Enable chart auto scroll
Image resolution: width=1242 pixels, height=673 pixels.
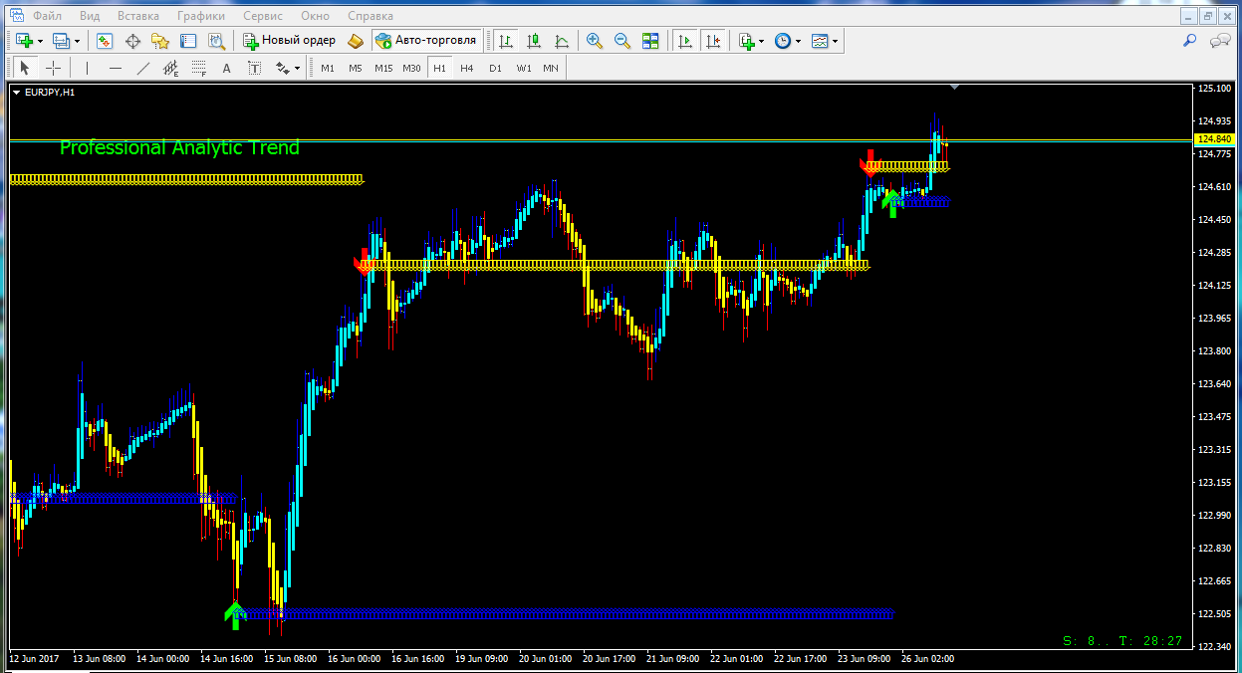[684, 41]
